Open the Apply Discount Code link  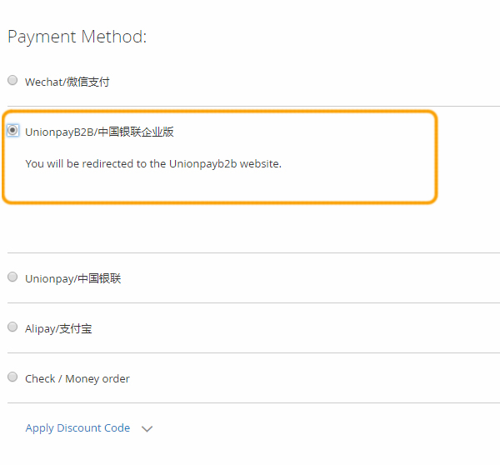77,427
